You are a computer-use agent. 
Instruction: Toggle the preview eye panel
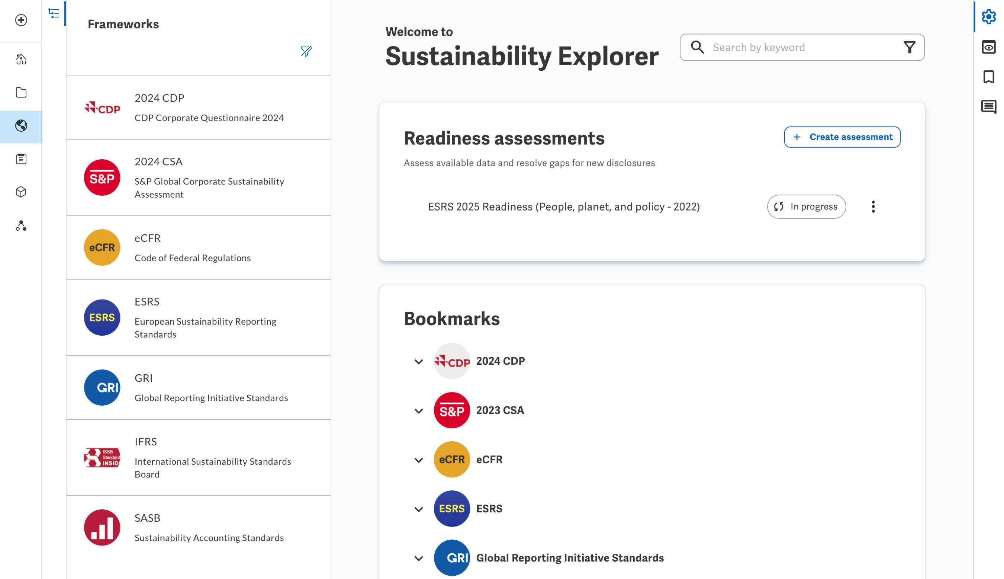click(x=989, y=47)
